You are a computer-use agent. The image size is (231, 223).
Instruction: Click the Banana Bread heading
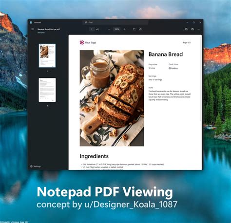tap(166, 54)
